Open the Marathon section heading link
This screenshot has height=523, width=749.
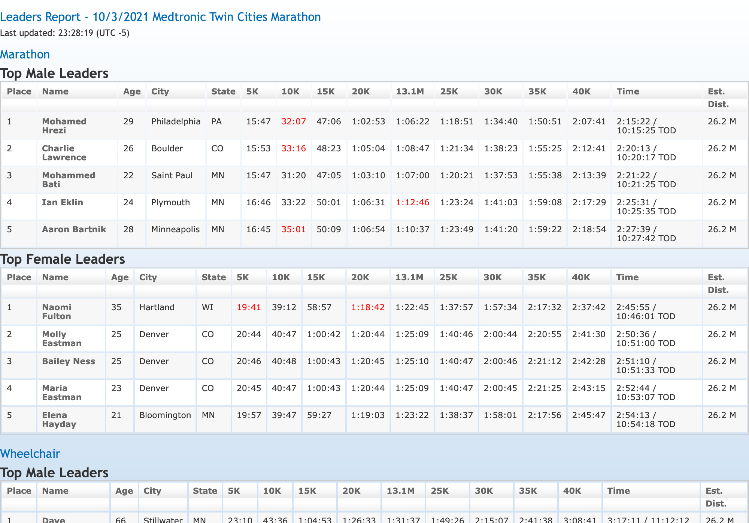[25, 54]
